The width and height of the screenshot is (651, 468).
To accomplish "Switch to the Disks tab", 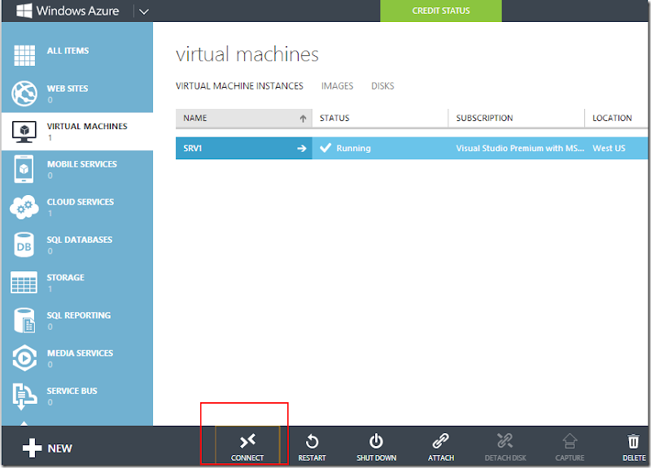I will 382,86.
